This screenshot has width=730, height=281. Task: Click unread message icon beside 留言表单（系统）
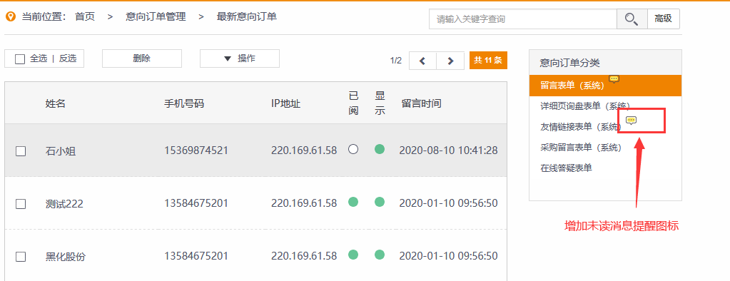click(x=614, y=79)
